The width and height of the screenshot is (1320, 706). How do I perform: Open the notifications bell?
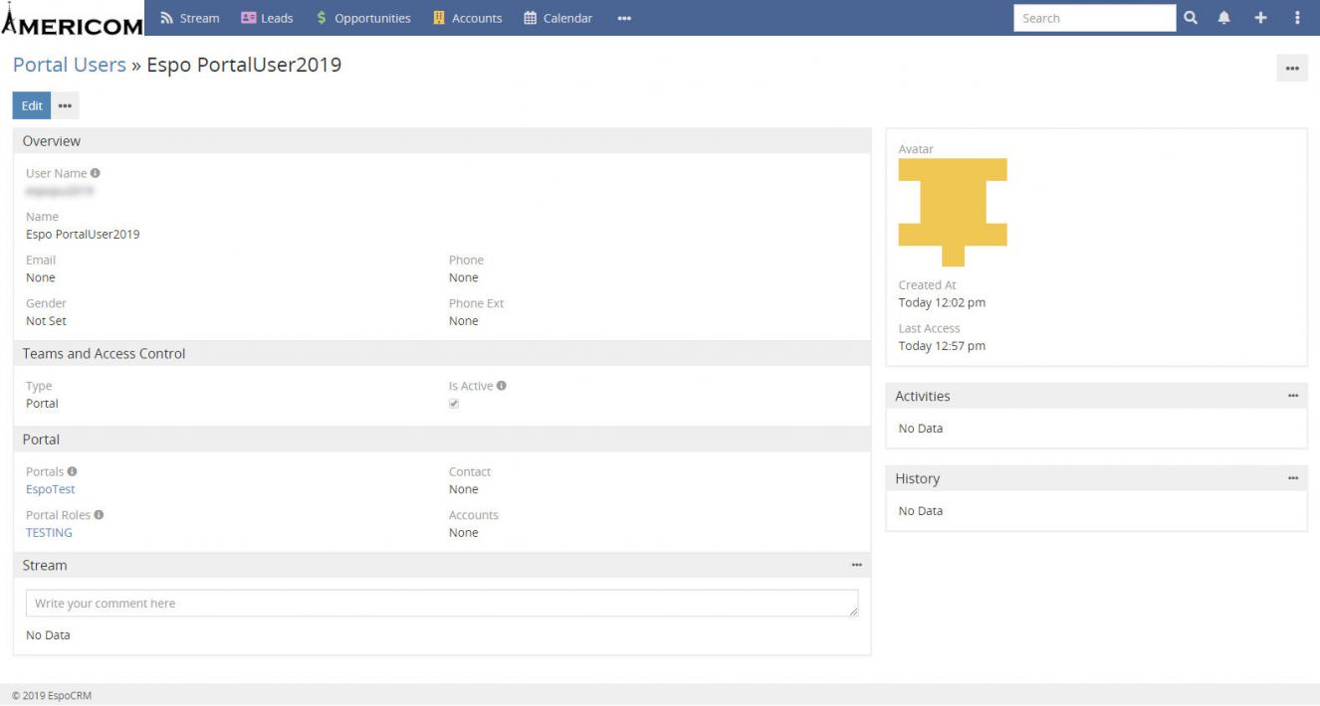(x=1224, y=18)
